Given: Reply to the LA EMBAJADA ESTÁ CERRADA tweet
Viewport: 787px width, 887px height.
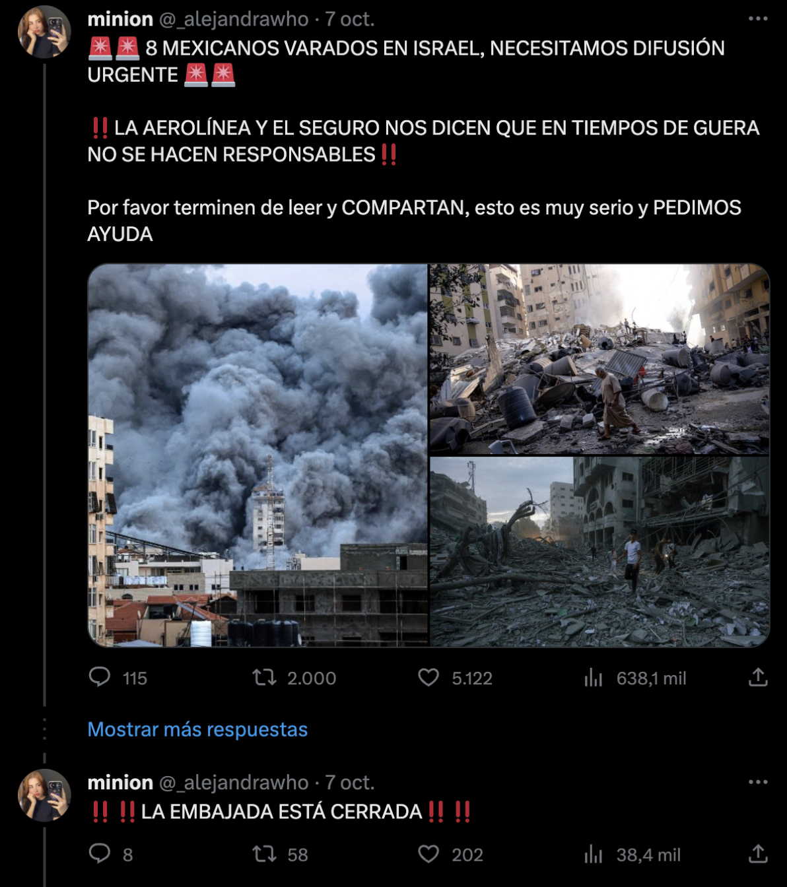Looking at the screenshot, I should 100,853.
